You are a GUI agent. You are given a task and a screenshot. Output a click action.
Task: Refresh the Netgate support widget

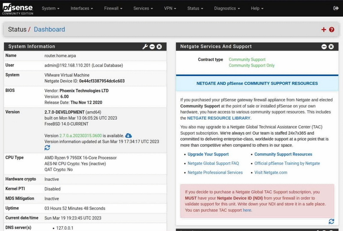[331, 222]
